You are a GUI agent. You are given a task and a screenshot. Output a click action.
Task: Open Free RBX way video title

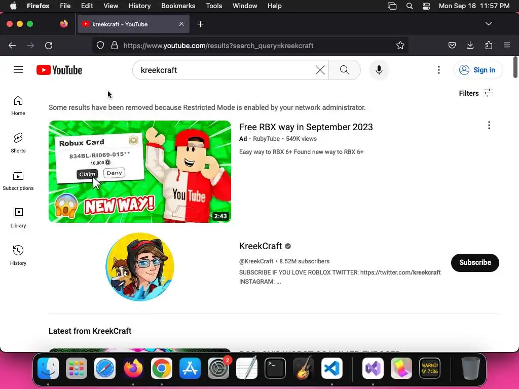tap(306, 127)
